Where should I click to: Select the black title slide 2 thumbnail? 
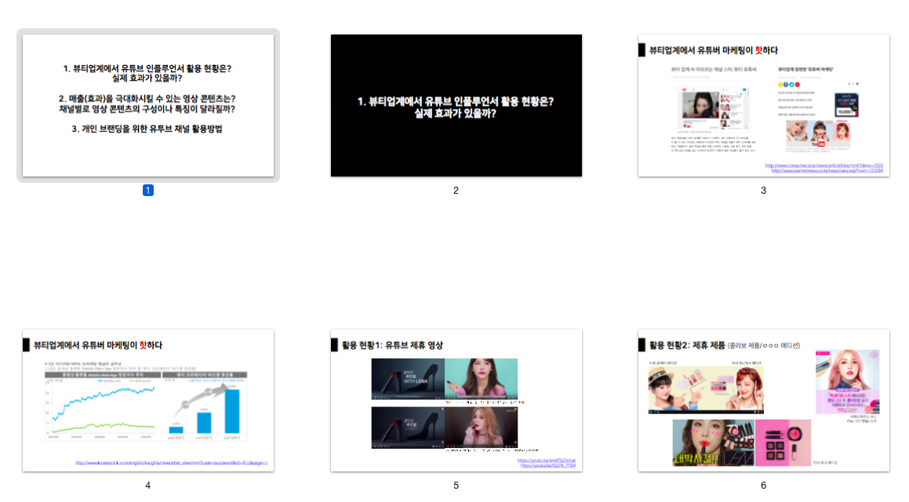[x=455, y=106]
